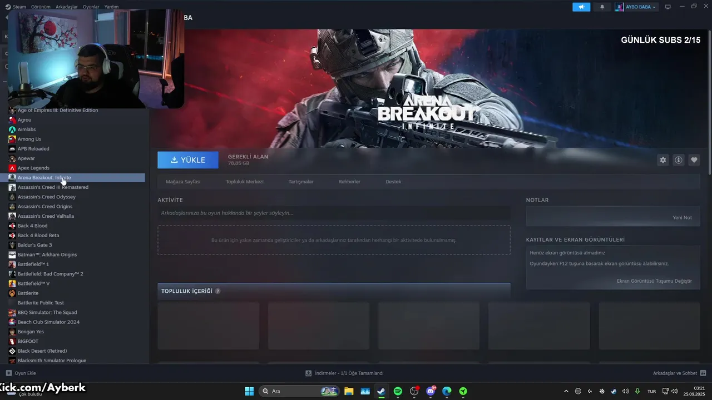Select Battlefield V in library
Viewport: 712px width, 400px height.
33,283
